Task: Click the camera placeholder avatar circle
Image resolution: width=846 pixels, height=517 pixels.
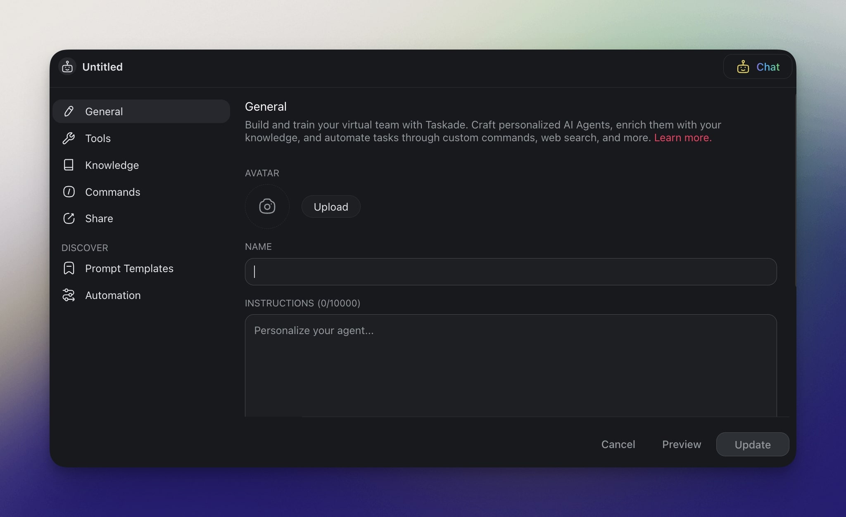Action: coord(267,206)
